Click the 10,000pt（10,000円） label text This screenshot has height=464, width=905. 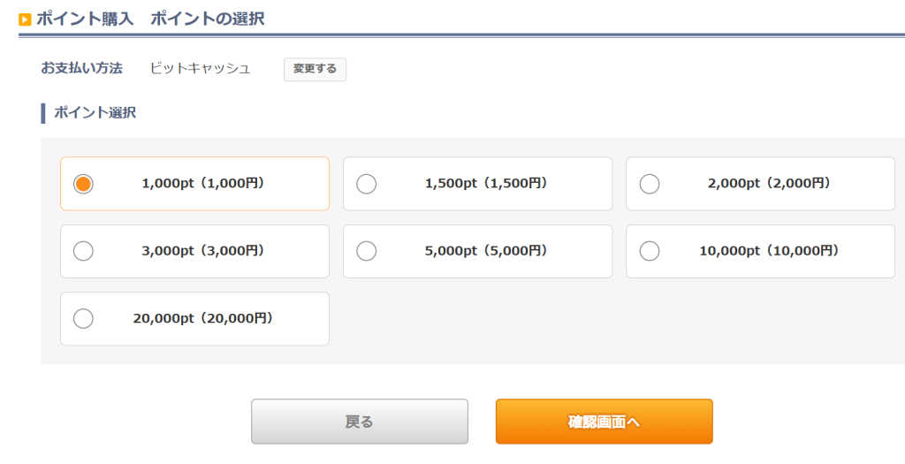click(769, 251)
